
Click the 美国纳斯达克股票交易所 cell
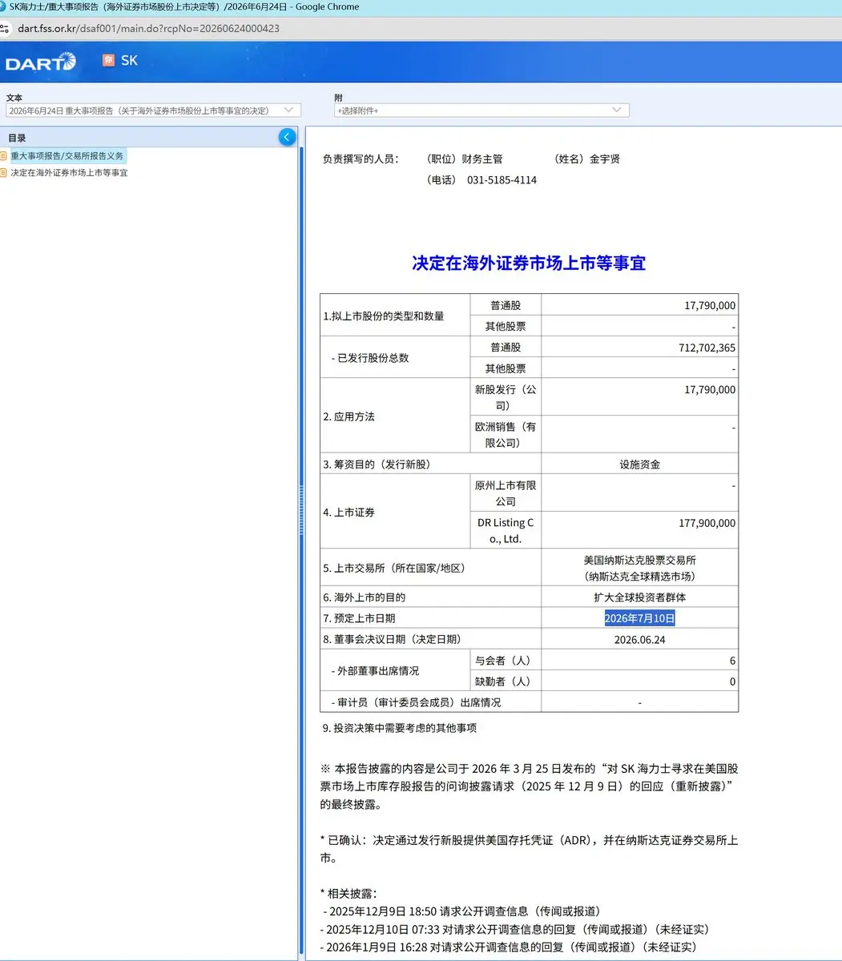tap(639, 568)
